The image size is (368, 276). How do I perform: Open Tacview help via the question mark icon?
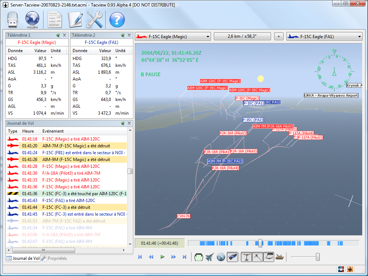pos(117,19)
